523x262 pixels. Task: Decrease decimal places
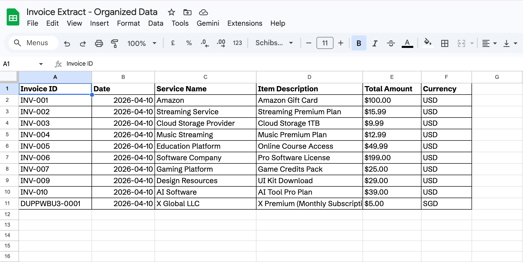[x=205, y=43]
